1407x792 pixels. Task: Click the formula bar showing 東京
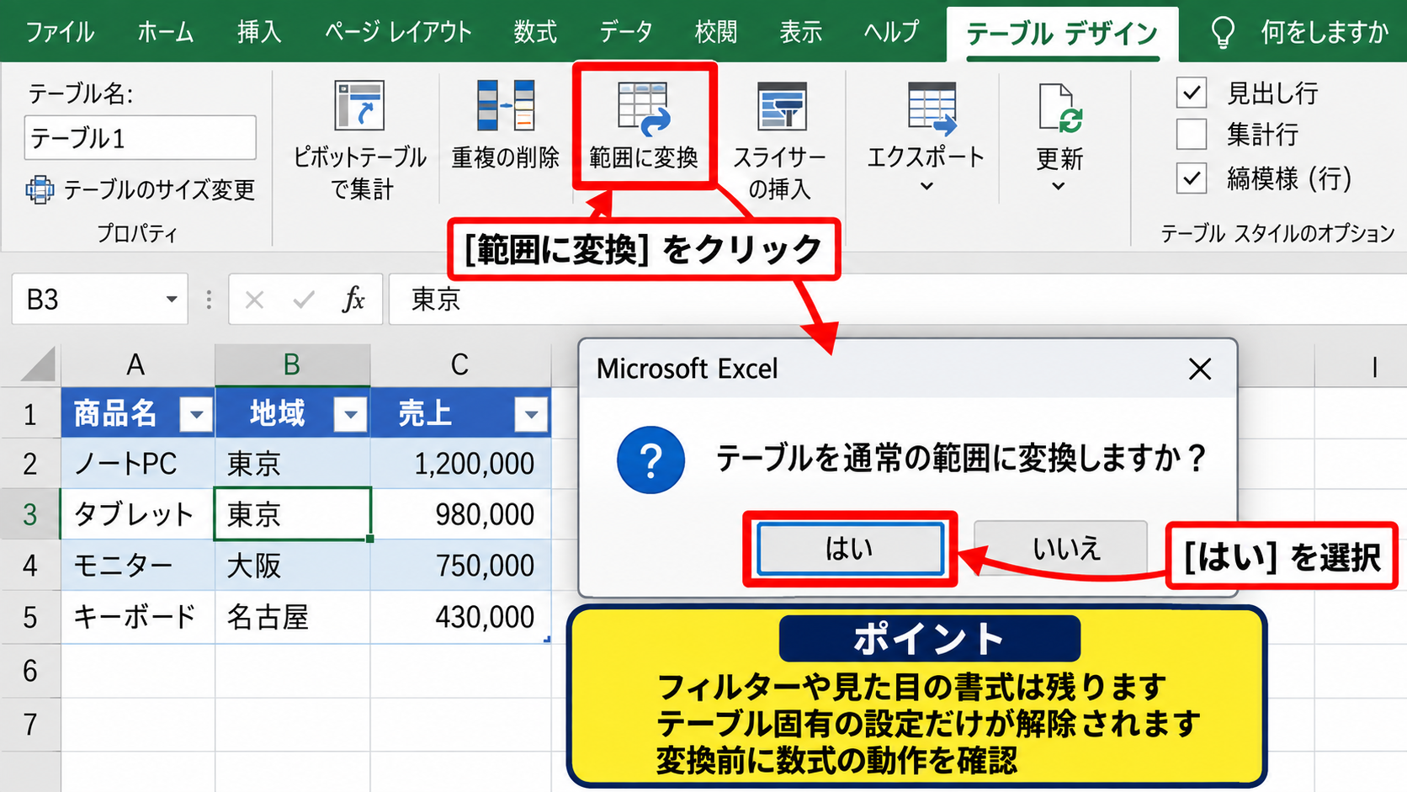(x=897, y=299)
